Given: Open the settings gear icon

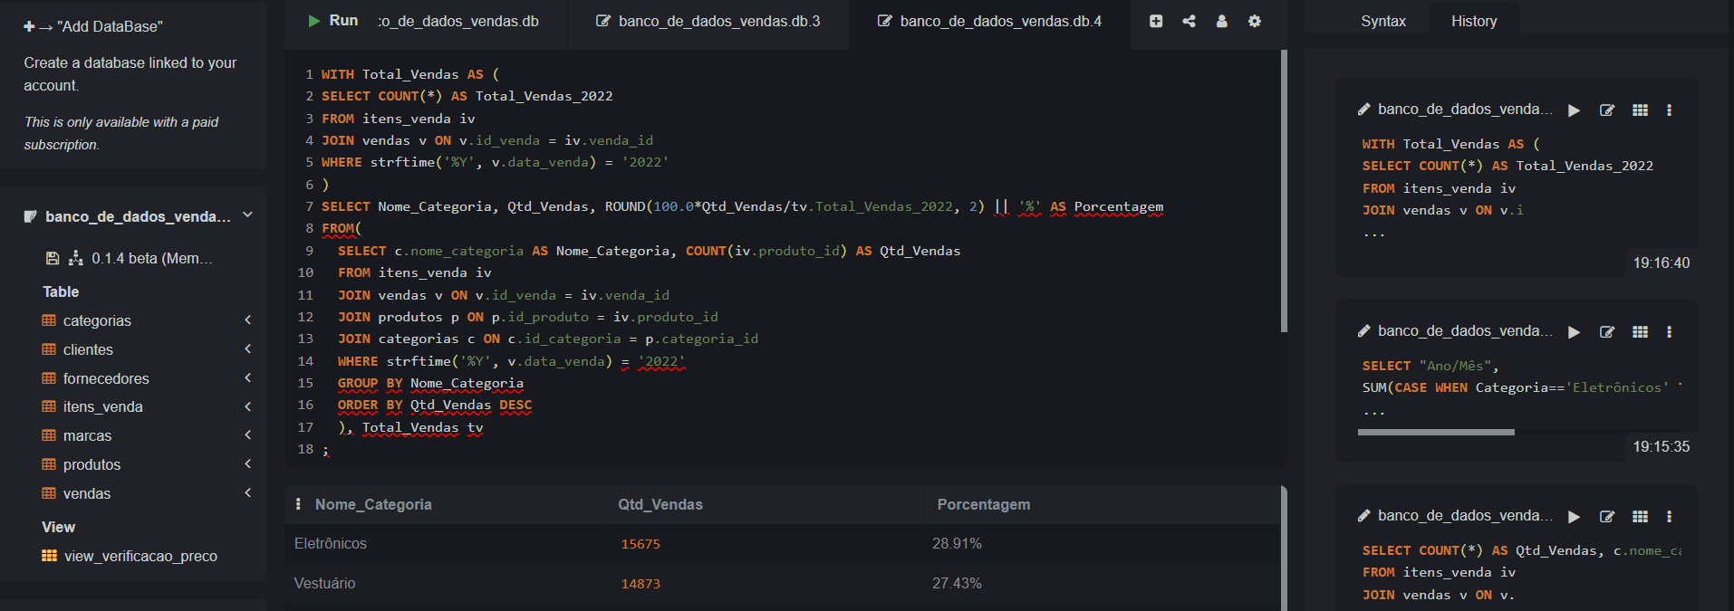Looking at the screenshot, I should pyautogui.click(x=1254, y=21).
